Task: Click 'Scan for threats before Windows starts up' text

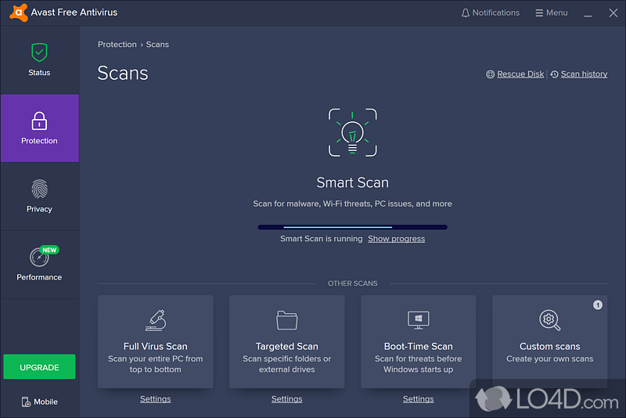Action: 418,364
